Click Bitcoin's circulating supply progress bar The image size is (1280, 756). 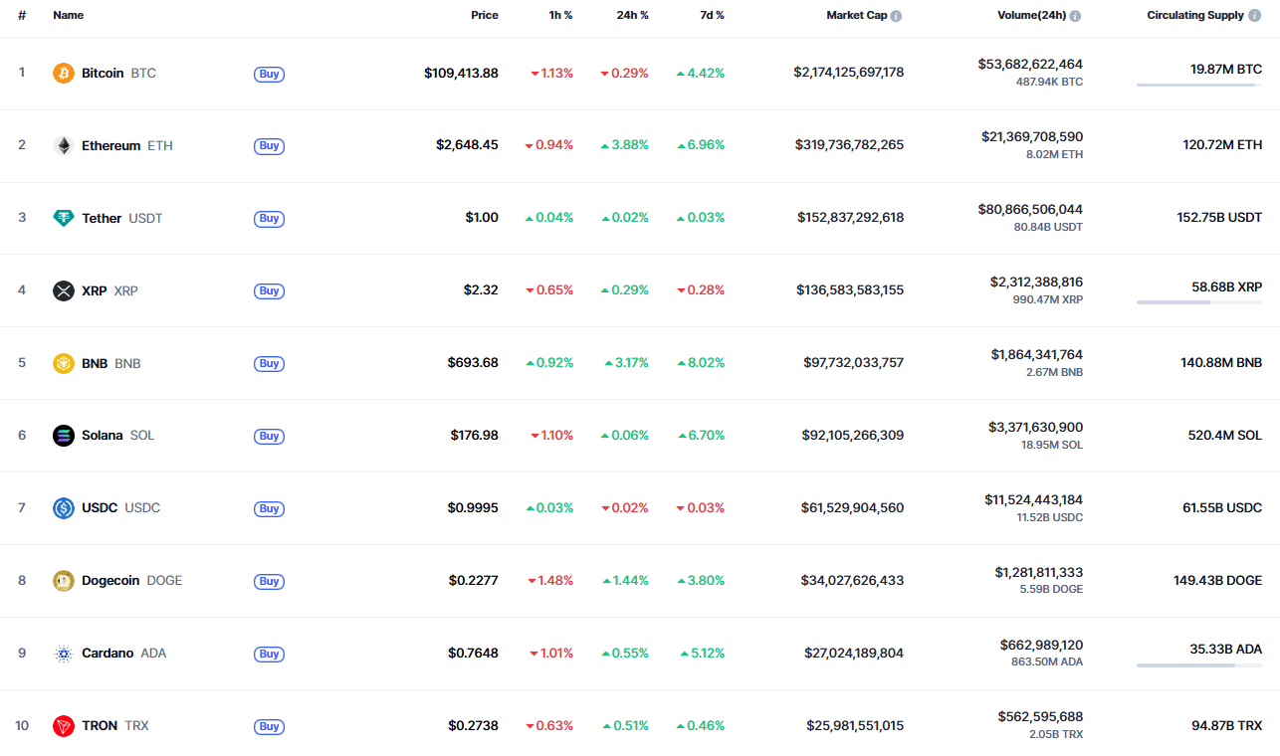1199,86
